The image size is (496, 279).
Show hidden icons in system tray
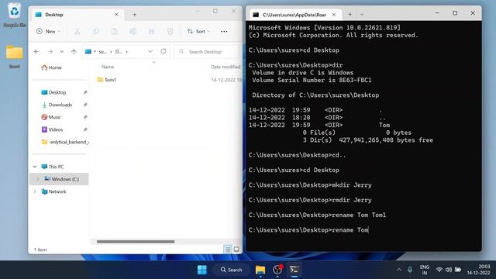[398, 270]
